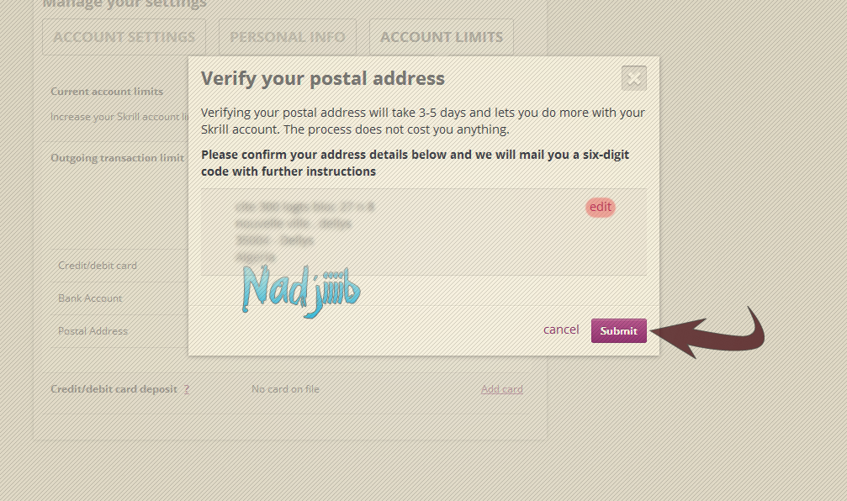Select the Account Limits tab
847x501 pixels.
[x=441, y=37]
